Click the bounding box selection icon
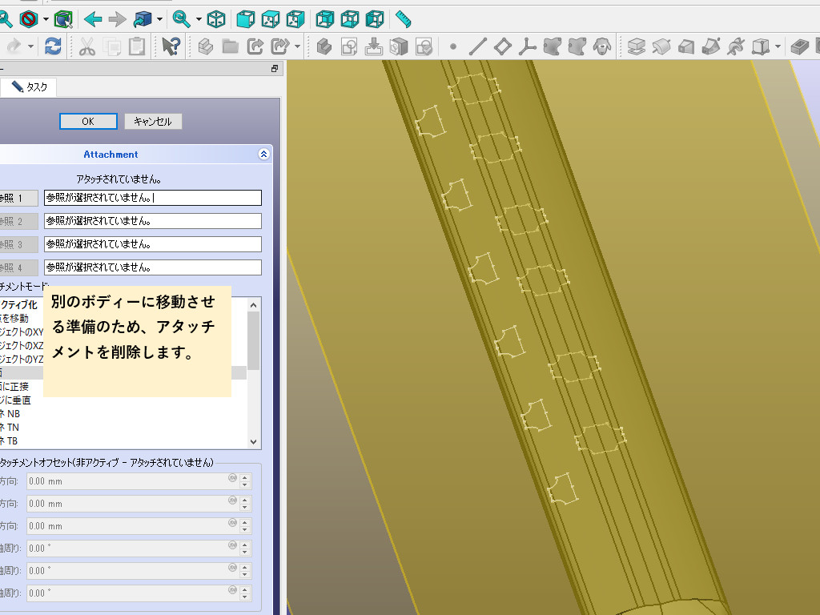Image resolution: width=820 pixels, height=615 pixels. click(64, 18)
